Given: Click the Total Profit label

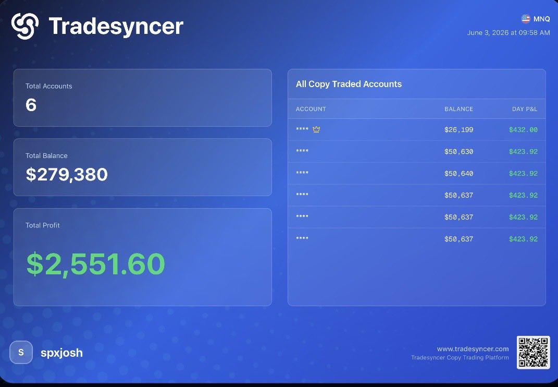Looking at the screenshot, I should tap(42, 225).
